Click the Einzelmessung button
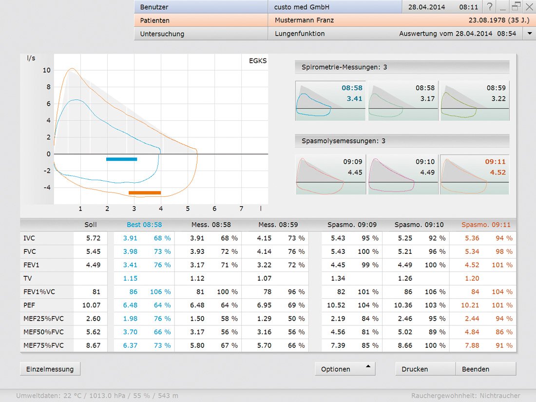The width and height of the screenshot is (536, 402). pos(50,369)
